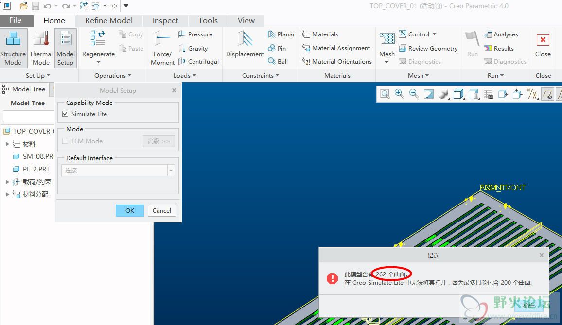The width and height of the screenshot is (562, 325).
Task: Click the Model Tree search field
Action: pyautogui.click(x=29, y=116)
